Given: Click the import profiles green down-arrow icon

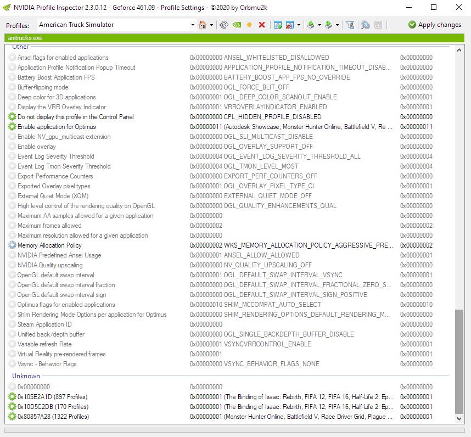Looking at the screenshot, I should pyautogui.click(x=329, y=25).
